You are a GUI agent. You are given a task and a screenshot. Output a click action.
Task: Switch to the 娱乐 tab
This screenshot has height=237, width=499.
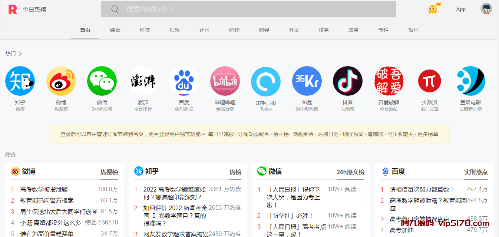pyautogui.click(x=175, y=30)
